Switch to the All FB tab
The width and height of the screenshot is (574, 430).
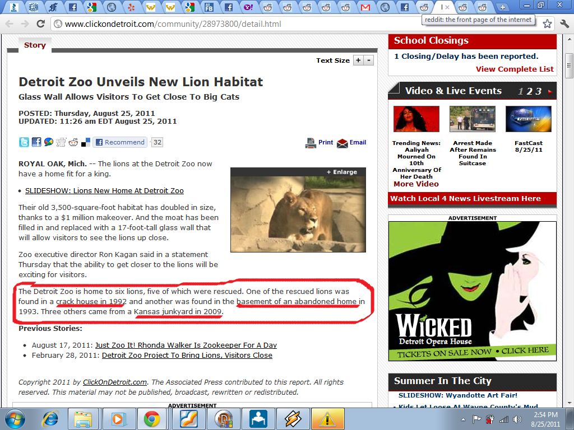(x=209, y=7)
